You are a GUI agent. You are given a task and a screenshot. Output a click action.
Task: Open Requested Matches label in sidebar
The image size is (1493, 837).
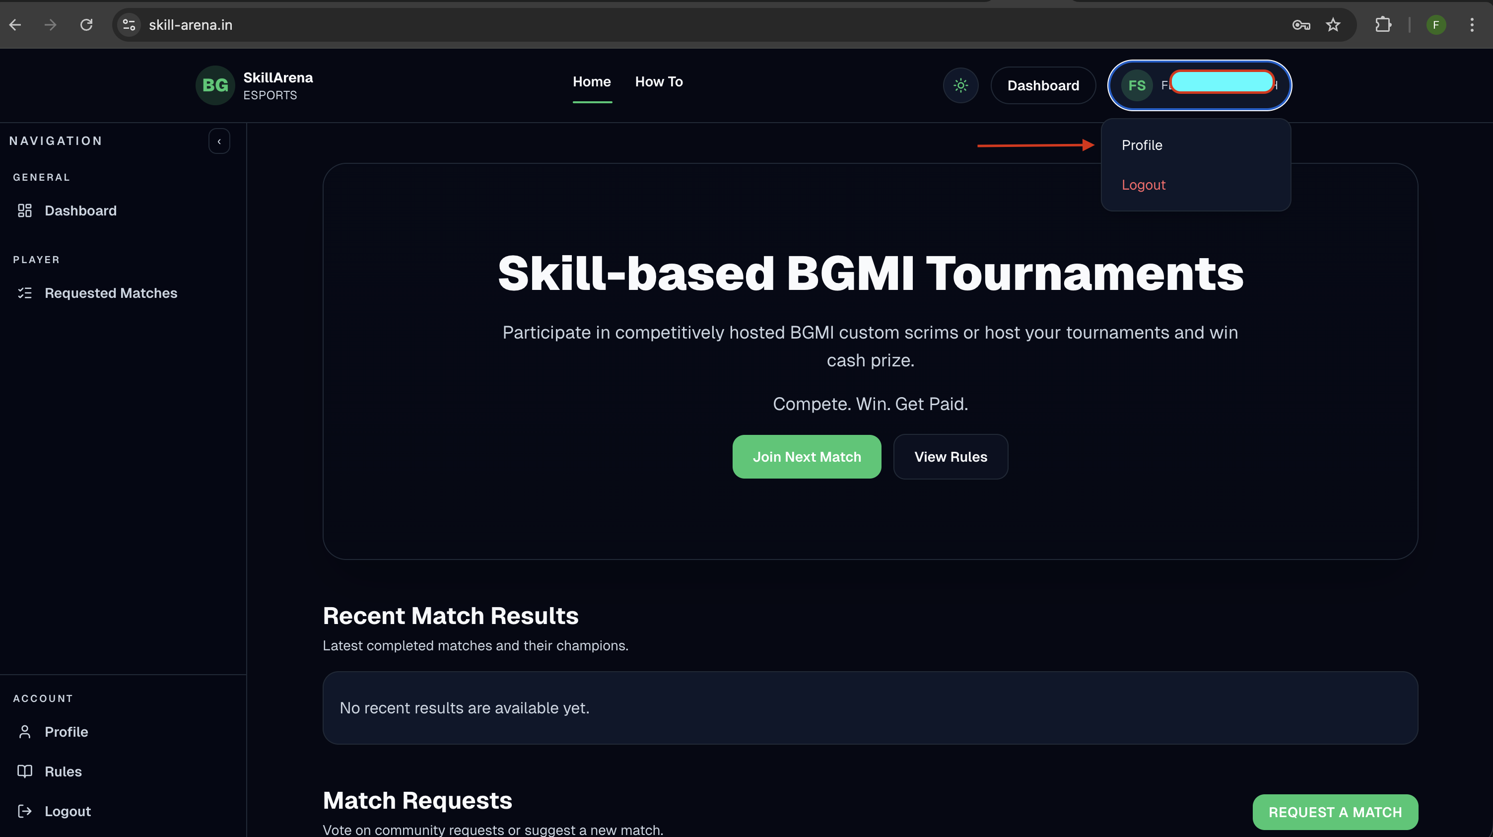[111, 293]
